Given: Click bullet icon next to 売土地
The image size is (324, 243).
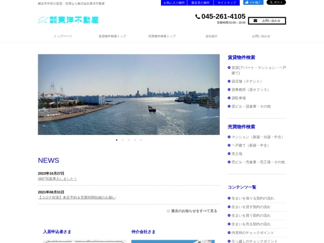Looking at the screenshot, I should pyautogui.click(x=229, y=153).
